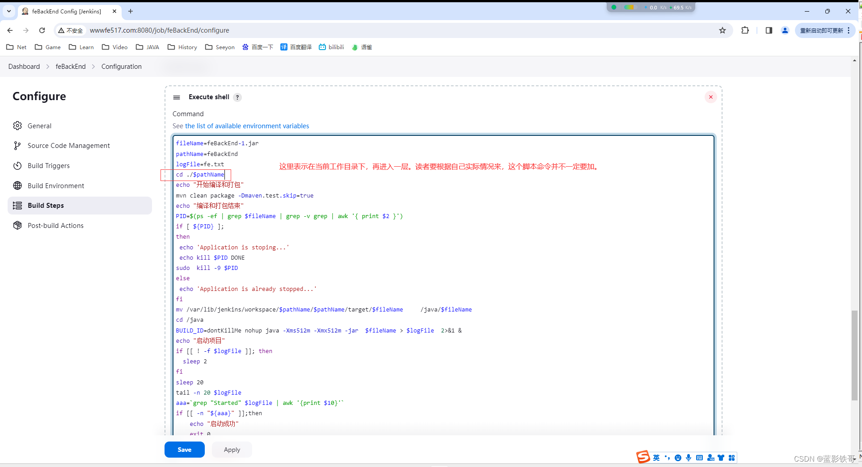This screenshot has height=467, width=862.
Task: Select the Build Triggers section
Action: (80, 165)
